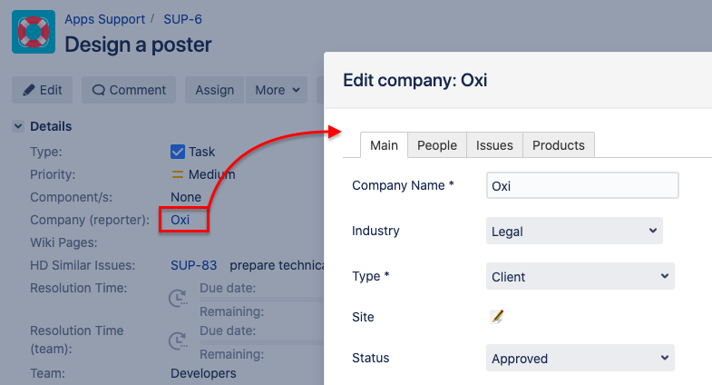Switch to the People tab

click(x=436, y=145)
